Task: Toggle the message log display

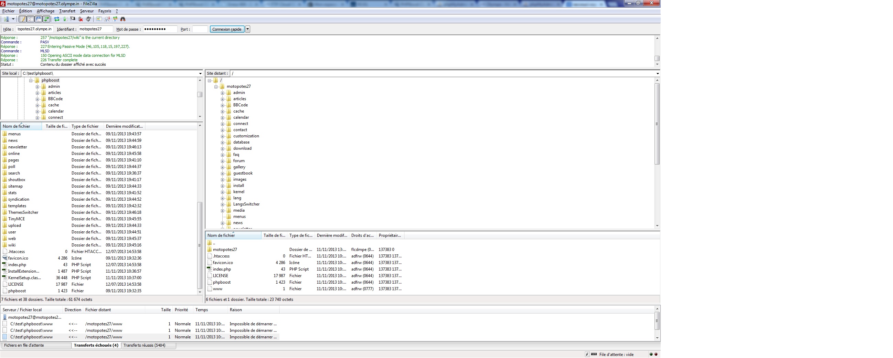Action: click(22, 19)
